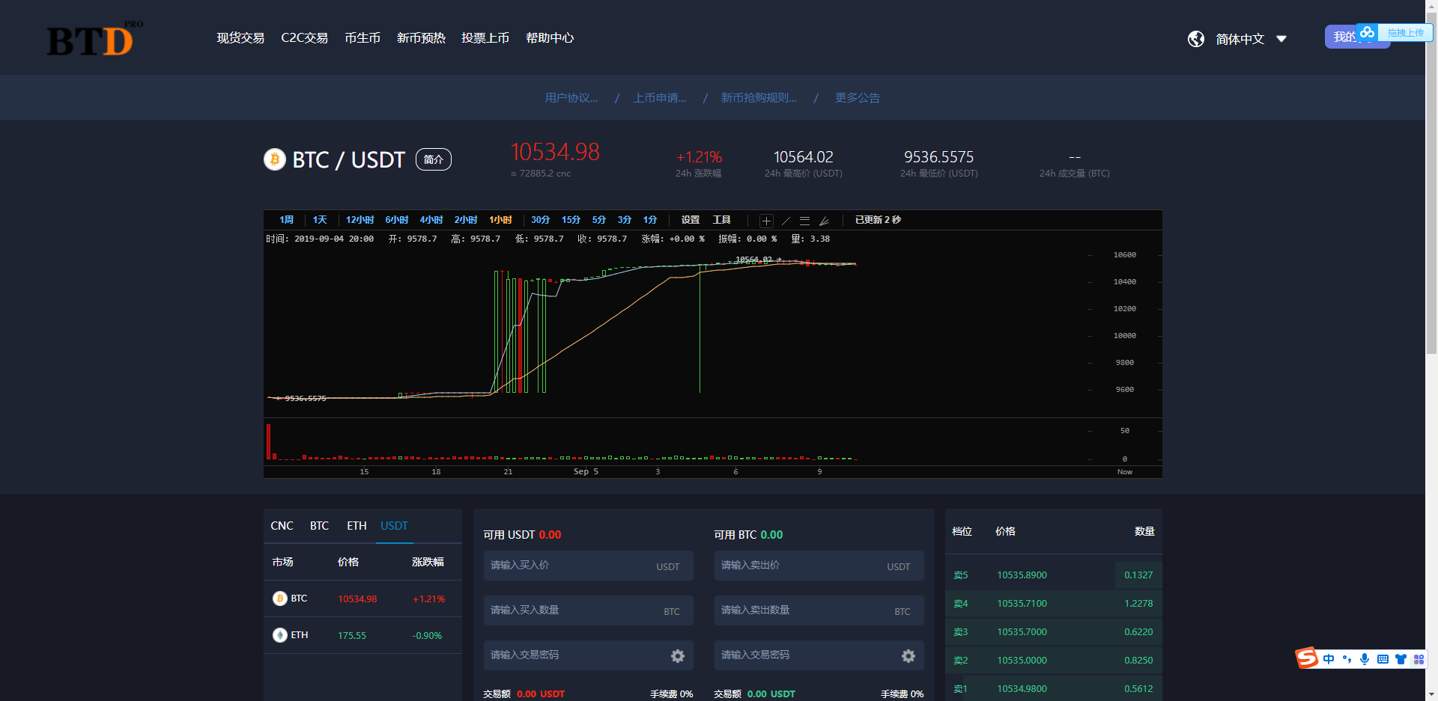Image resolution: width=1438 pixels, height=701 pixels.
Task: Switch chart interval to 15分
Action: pyautogui.click(x=571, y=220)
